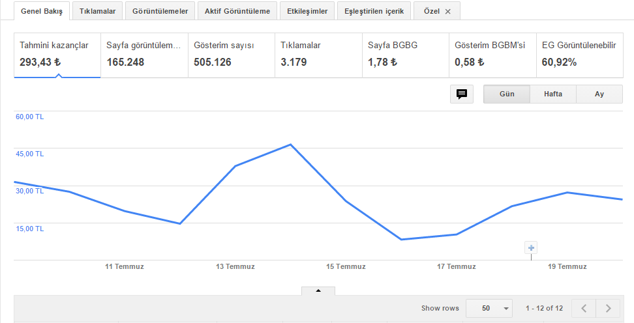
Task: Switch chart to Hafta view
Action: click(x=552, y=94)
